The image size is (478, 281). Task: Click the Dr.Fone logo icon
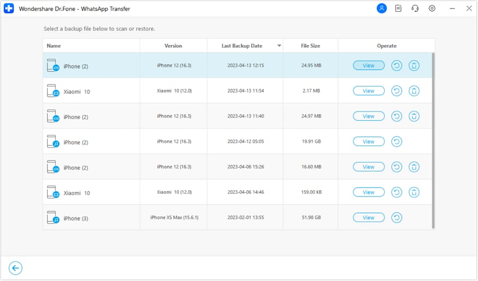click(9, 8)
